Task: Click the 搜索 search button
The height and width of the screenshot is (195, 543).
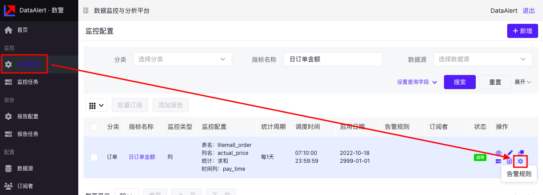Action: [x=460, y=82]
